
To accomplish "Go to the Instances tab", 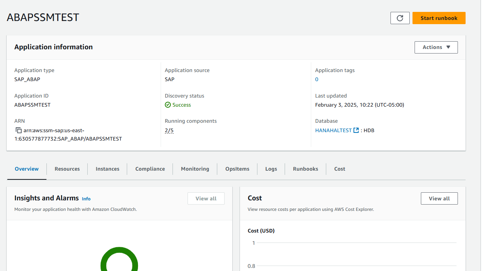I will 108,169.
